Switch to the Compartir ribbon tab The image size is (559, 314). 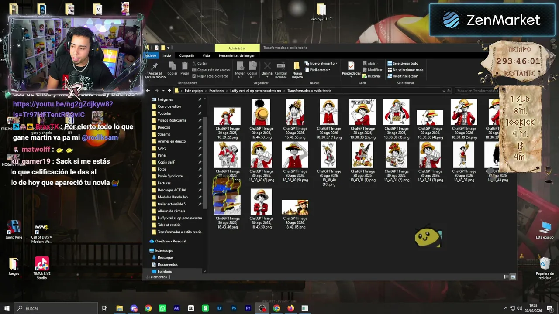tap(186, 55)
